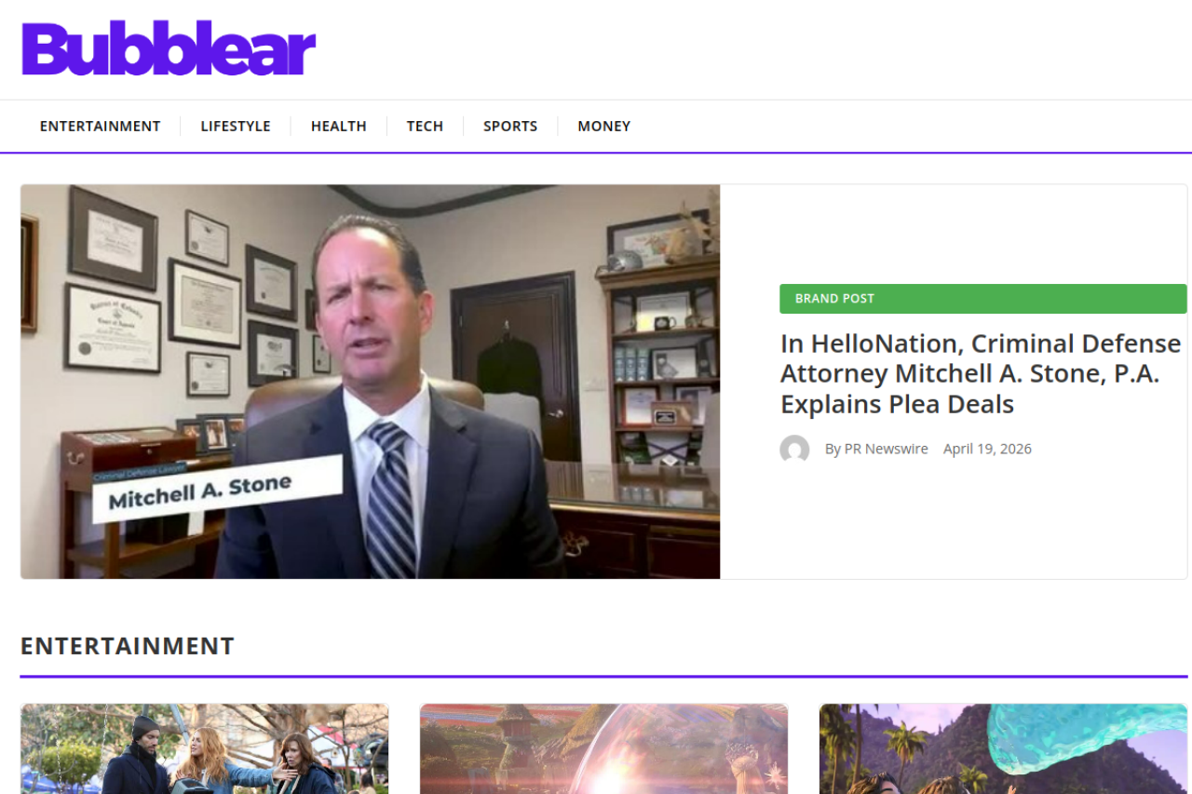This screenshot has height=794, width=1192.
Task: Click the Mitchell A. Stone name banner
Action: coord(217,489)
